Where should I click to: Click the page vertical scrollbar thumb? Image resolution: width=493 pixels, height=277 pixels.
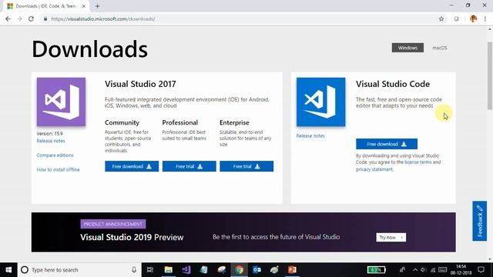(x=490, y=75)
